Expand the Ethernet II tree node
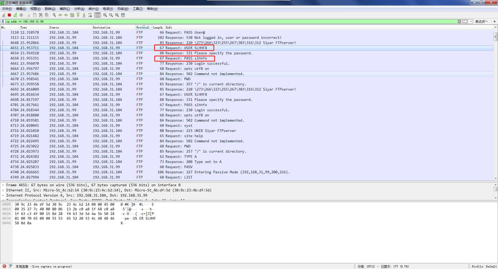Screen dimensions: 498x269 tap(3, 190)
